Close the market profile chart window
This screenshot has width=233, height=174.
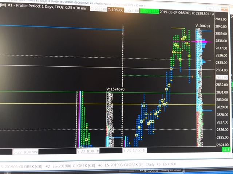tap(224, 9)
